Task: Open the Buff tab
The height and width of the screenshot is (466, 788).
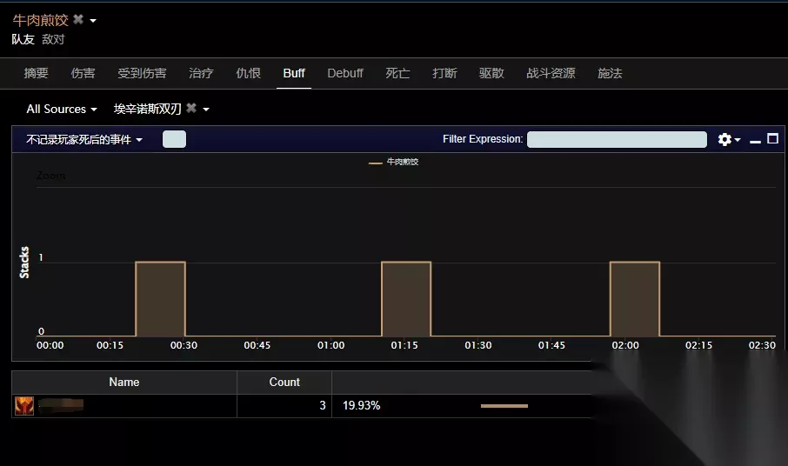Action: coord(294,73)
